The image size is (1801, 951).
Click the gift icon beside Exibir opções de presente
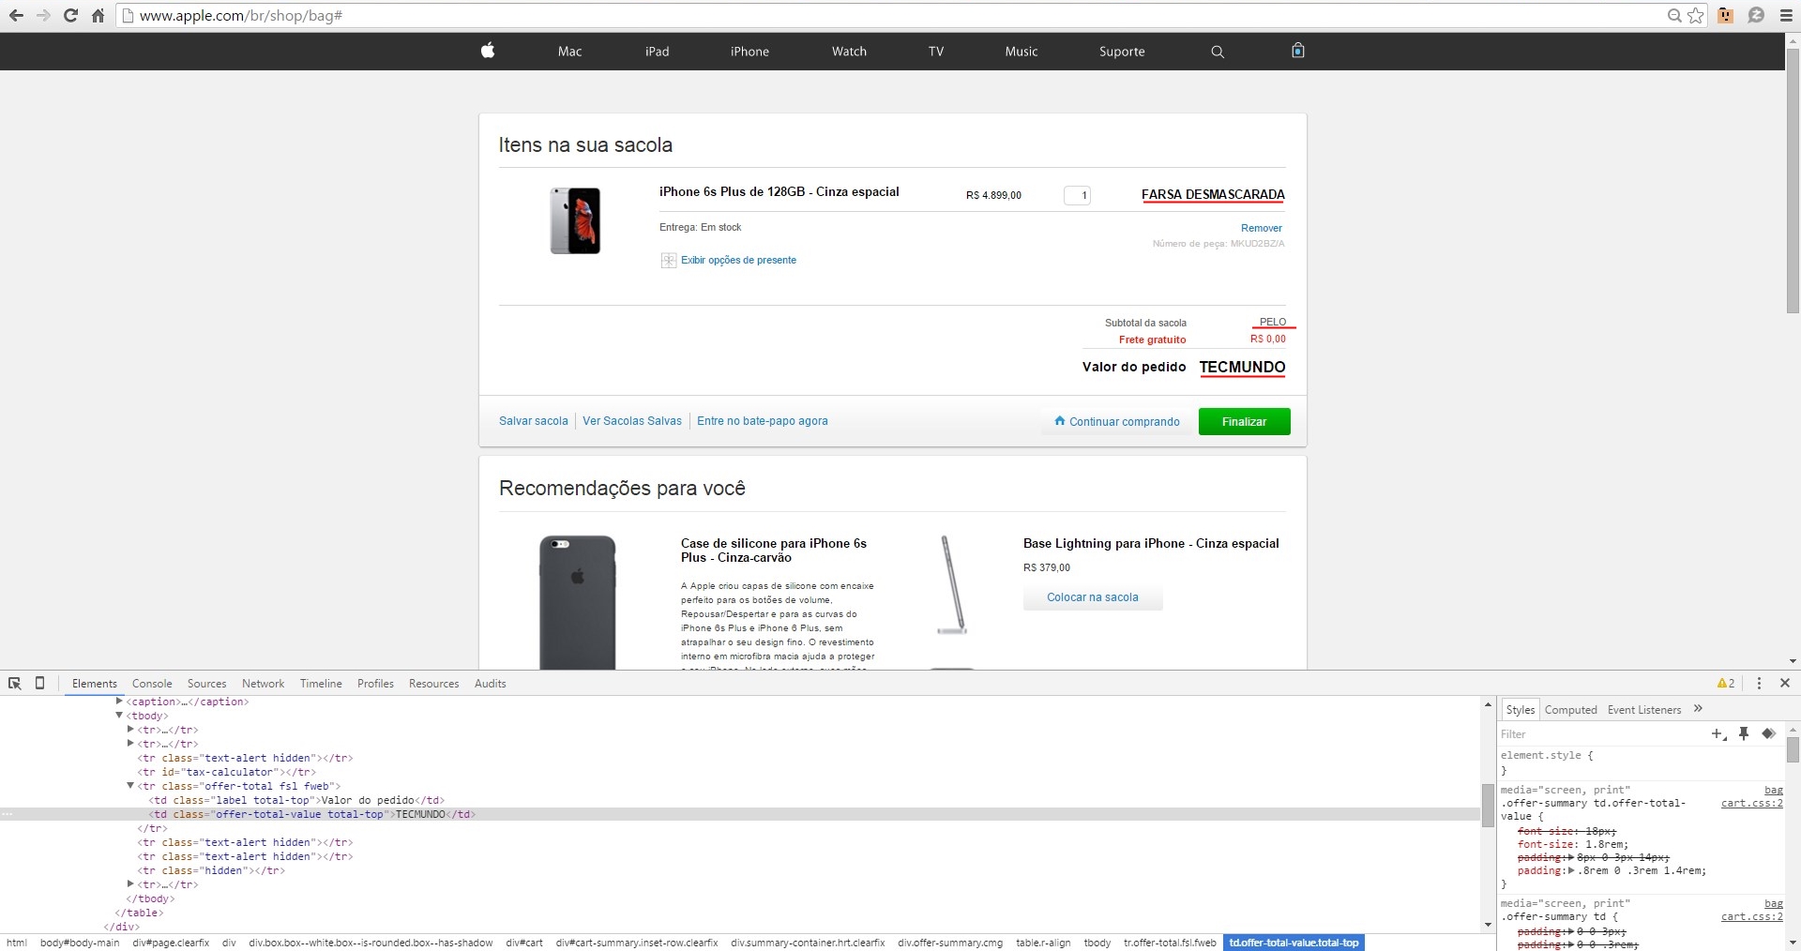click(669, 260)
